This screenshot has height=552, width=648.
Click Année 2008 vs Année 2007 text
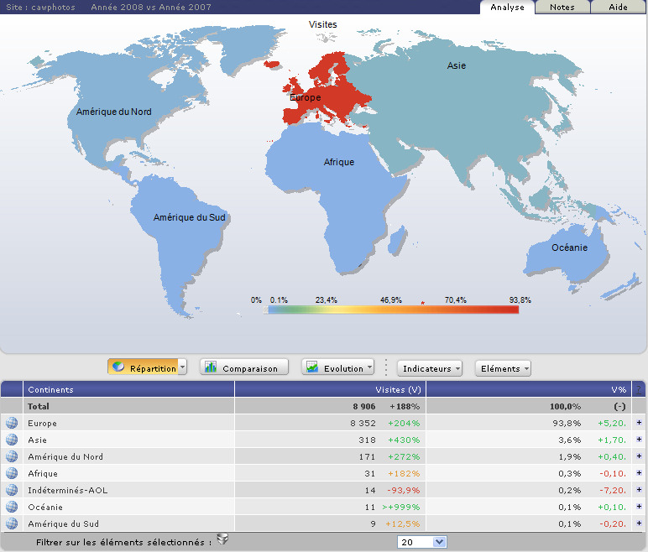151,7
